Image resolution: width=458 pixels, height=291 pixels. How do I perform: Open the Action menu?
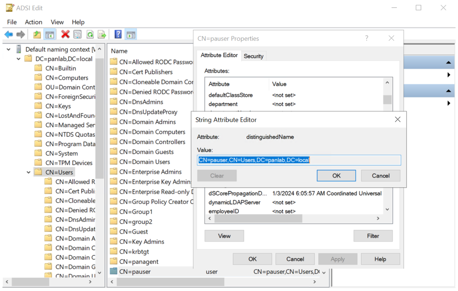tap(33, 22)
